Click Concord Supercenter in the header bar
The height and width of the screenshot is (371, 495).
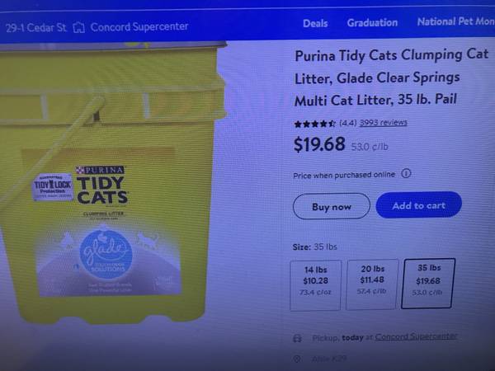139,27
